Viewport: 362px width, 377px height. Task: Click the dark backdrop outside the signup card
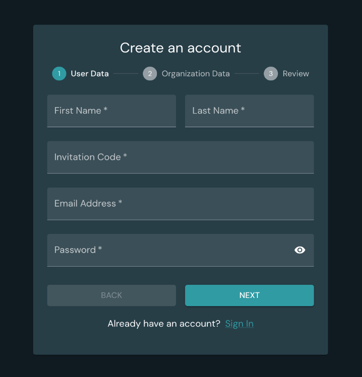click(x=16, y=182)
